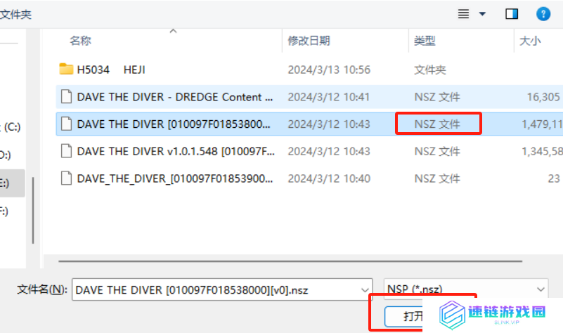Click the 打开 open button
Image resolution: width=563 pixels, height=333 pixels.
coord(403,316)
